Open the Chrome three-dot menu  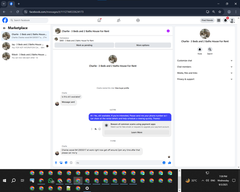tap(236, 12)
